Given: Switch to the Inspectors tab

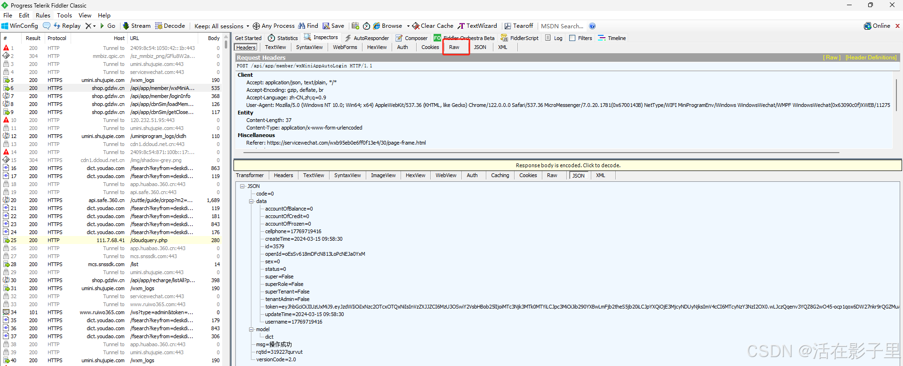Looking at the screenshot, I should 321,38.
